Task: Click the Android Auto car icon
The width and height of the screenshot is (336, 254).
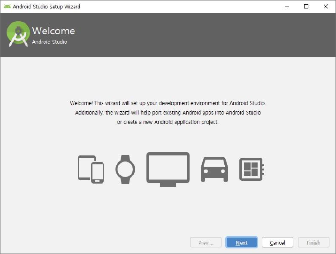Action: click(x=214, y=169)
